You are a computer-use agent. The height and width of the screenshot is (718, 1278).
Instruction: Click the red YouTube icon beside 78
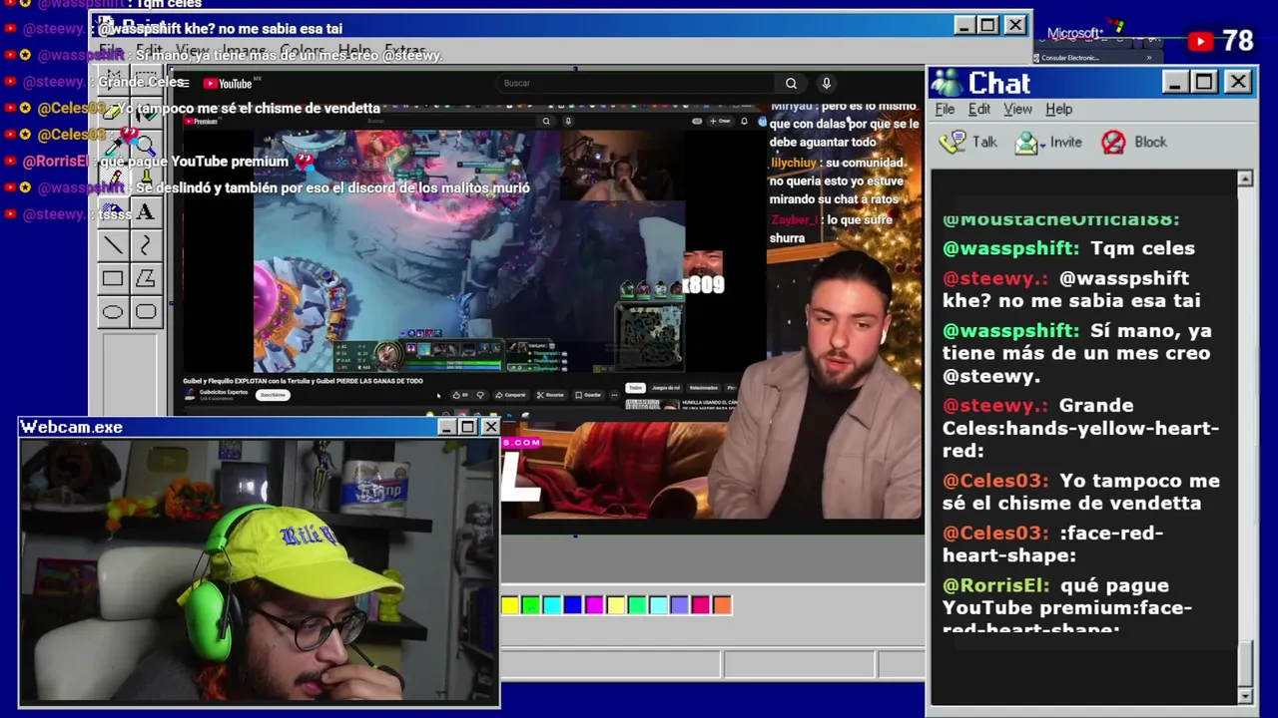pyautogui.click(x=1201, y=42)
